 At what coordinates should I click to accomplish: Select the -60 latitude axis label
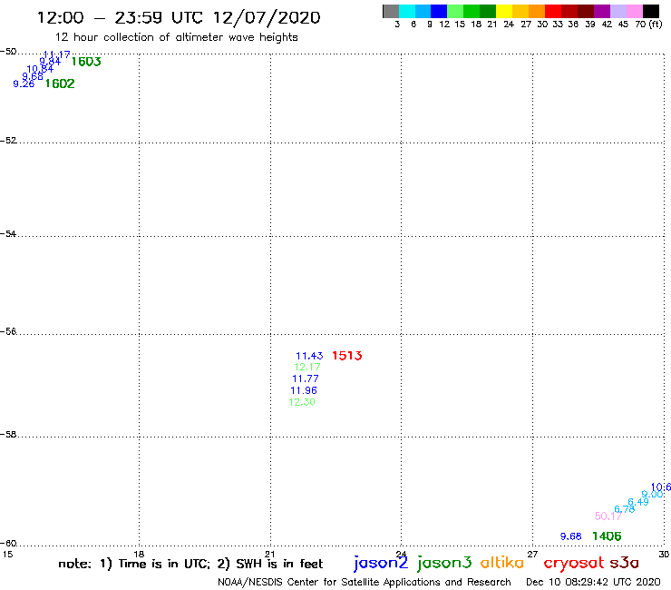pyautogui.click(x=8, y=544)
